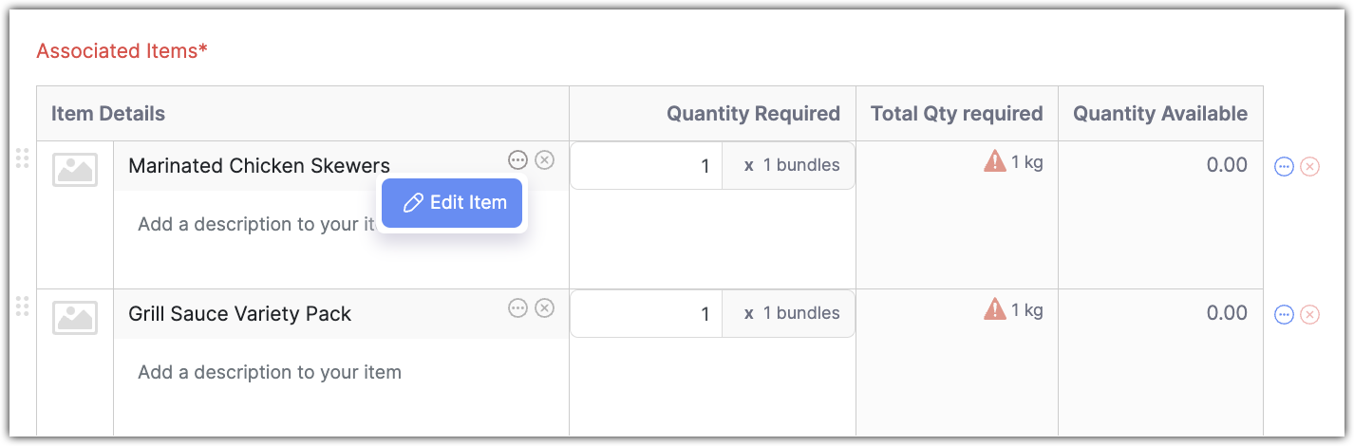Viewport: 1354px width, 446px height.
Task: Focus quantity required field for Grill Sauce
Action: pyautogui.click(x=647, y=314)
